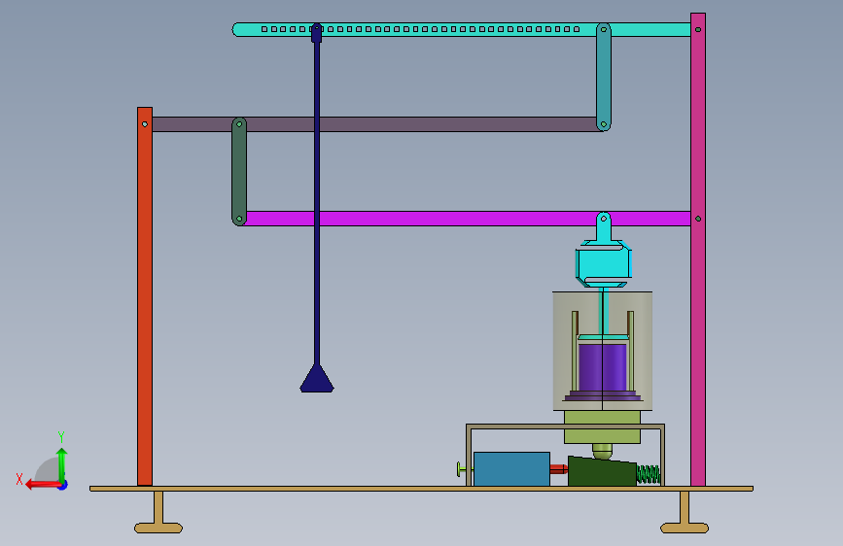Click the pivot pin at top of pink post
Viewport: 843px width, 546px height.
pyautogui.click(x=698, y=29)
